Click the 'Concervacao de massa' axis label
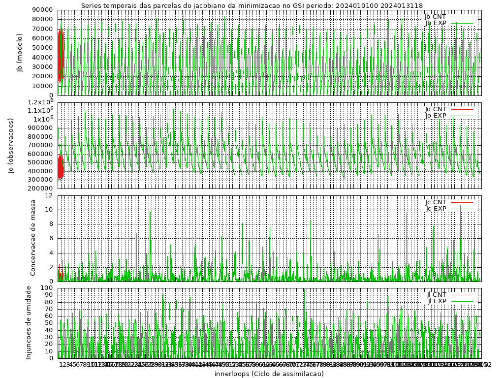The image size is (504, 378). (x=33, y=238)
